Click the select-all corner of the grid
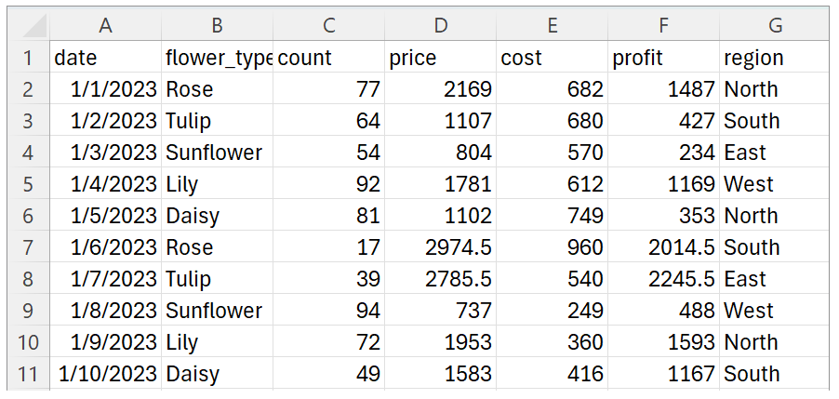 tap(28, 26)
